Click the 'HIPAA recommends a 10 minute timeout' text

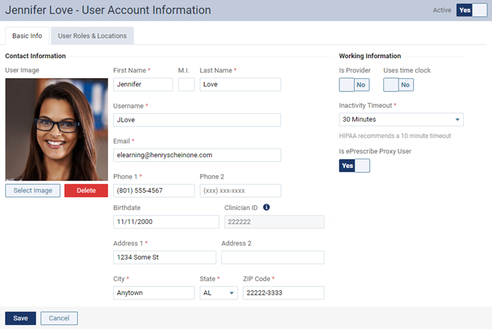point(394,136)
